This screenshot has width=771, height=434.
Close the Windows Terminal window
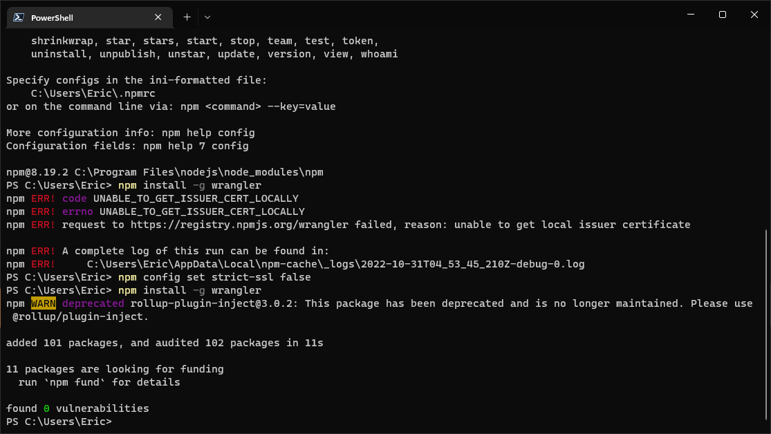754,15
